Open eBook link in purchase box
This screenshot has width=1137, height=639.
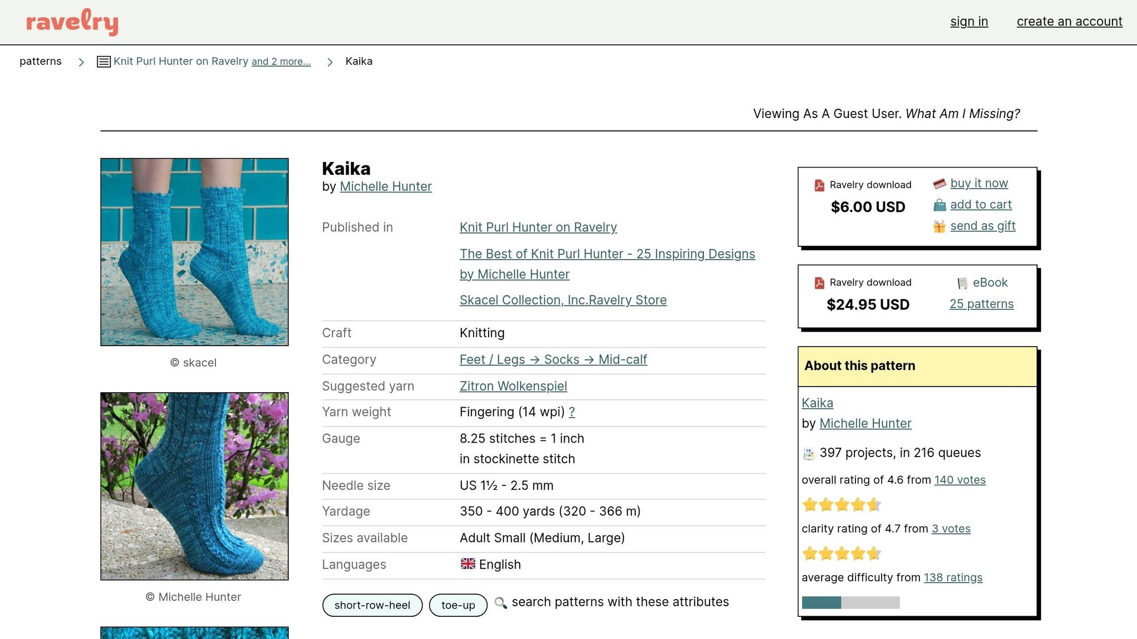[x=990, y=283]
